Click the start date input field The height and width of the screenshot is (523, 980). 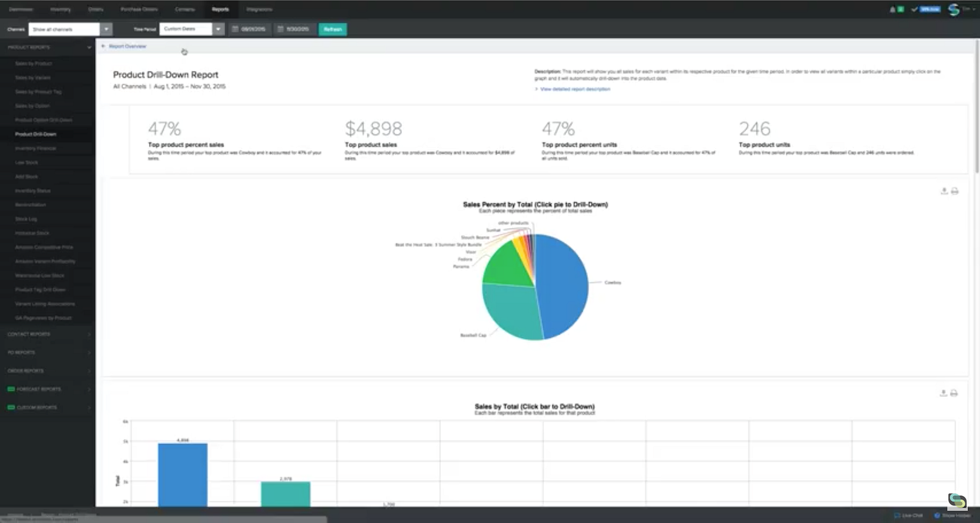tap(249, 29)
